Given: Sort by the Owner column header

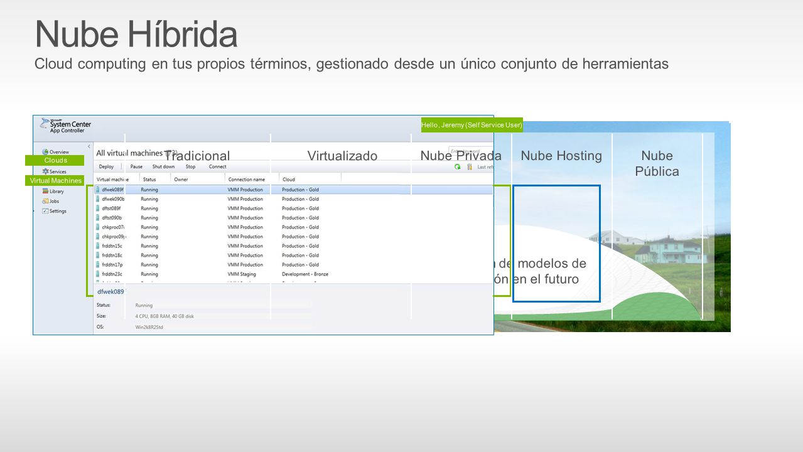Looking at the screenshot, I should [181, 180].
